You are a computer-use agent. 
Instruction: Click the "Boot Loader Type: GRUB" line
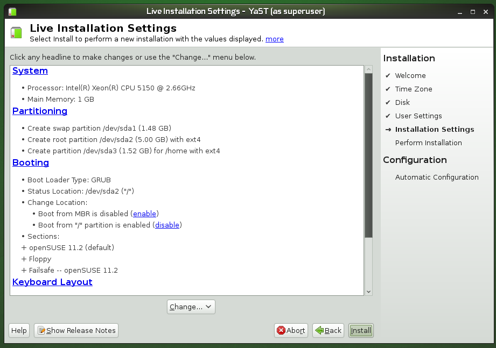coord(69,180)
